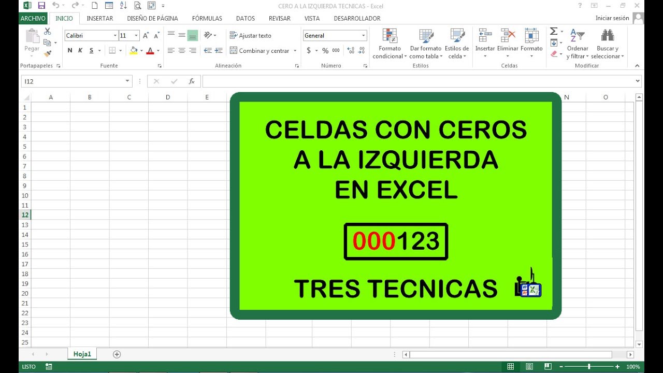Switch to the DESARROLLADOR tab
The width and height of the screenshot is (663, 373).
pyautogui.click(x=357, y=18)
